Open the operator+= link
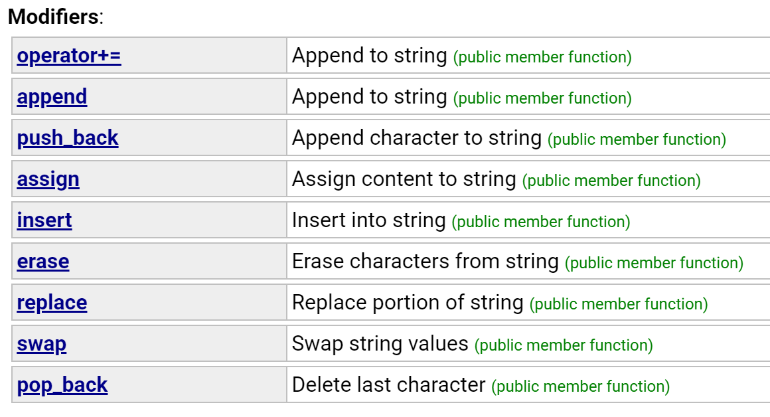This screenshot has width=770, height=417. click(69, 56)
